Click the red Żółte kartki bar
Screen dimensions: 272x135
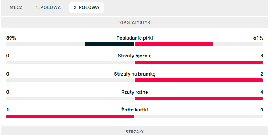pyautogui.click(x=70, y=116)
